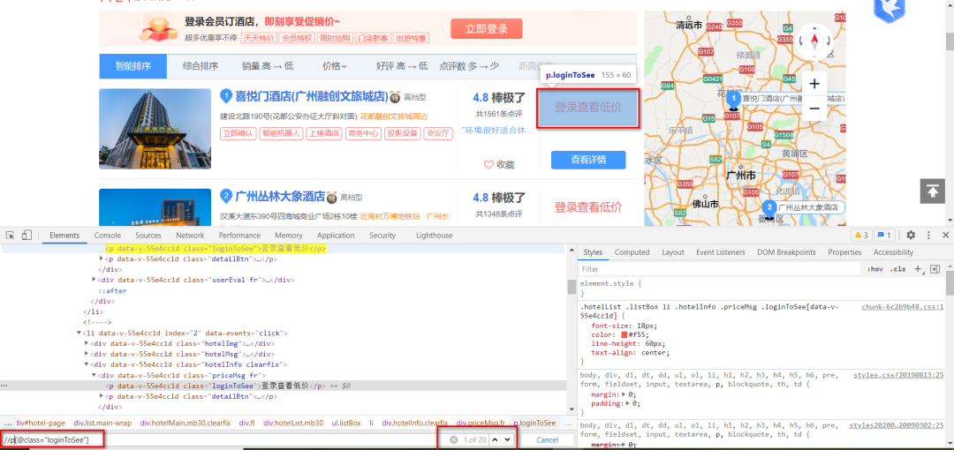Select div.hotelList.mb30 in the breadcrumb

click(293, 423)
